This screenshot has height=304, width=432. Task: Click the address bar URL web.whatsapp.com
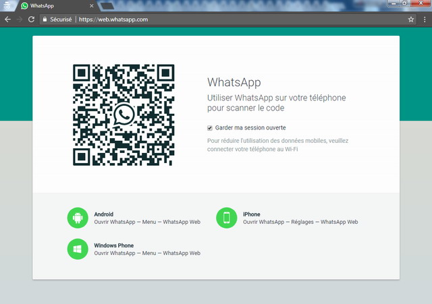(113, 20)
